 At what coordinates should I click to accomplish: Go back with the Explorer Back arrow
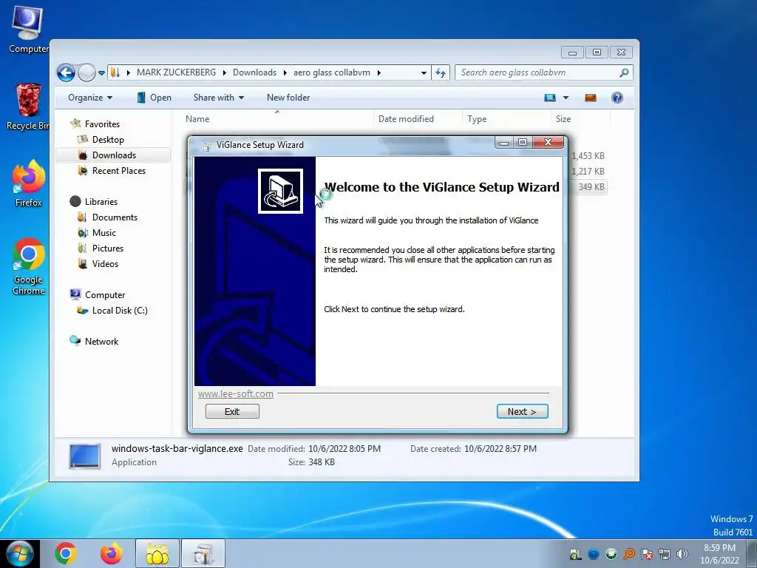tap(66, 73)
